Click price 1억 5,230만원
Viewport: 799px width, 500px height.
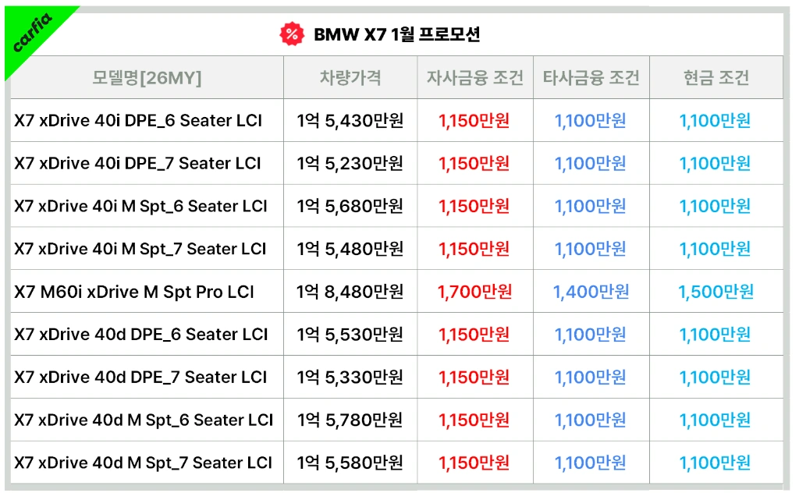(350, 164)
